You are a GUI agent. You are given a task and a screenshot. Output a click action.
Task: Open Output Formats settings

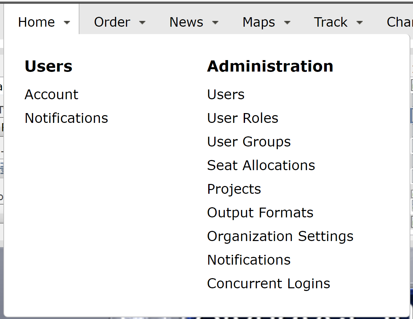[260, 213]
